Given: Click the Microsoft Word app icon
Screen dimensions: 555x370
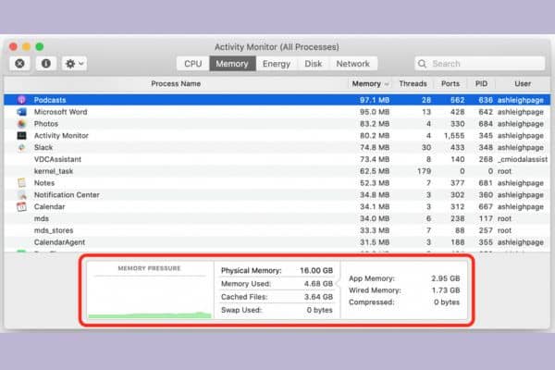Looking at the screenshot, I should coord(21,112).
